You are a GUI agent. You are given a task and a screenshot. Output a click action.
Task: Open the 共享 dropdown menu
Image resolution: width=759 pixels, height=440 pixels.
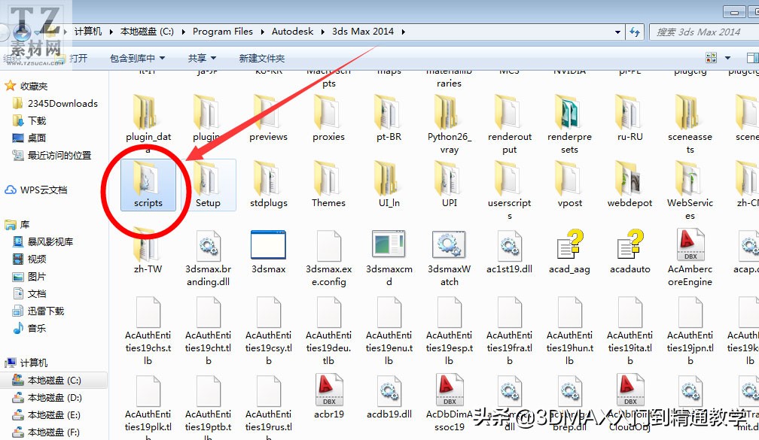coord(202,59)
